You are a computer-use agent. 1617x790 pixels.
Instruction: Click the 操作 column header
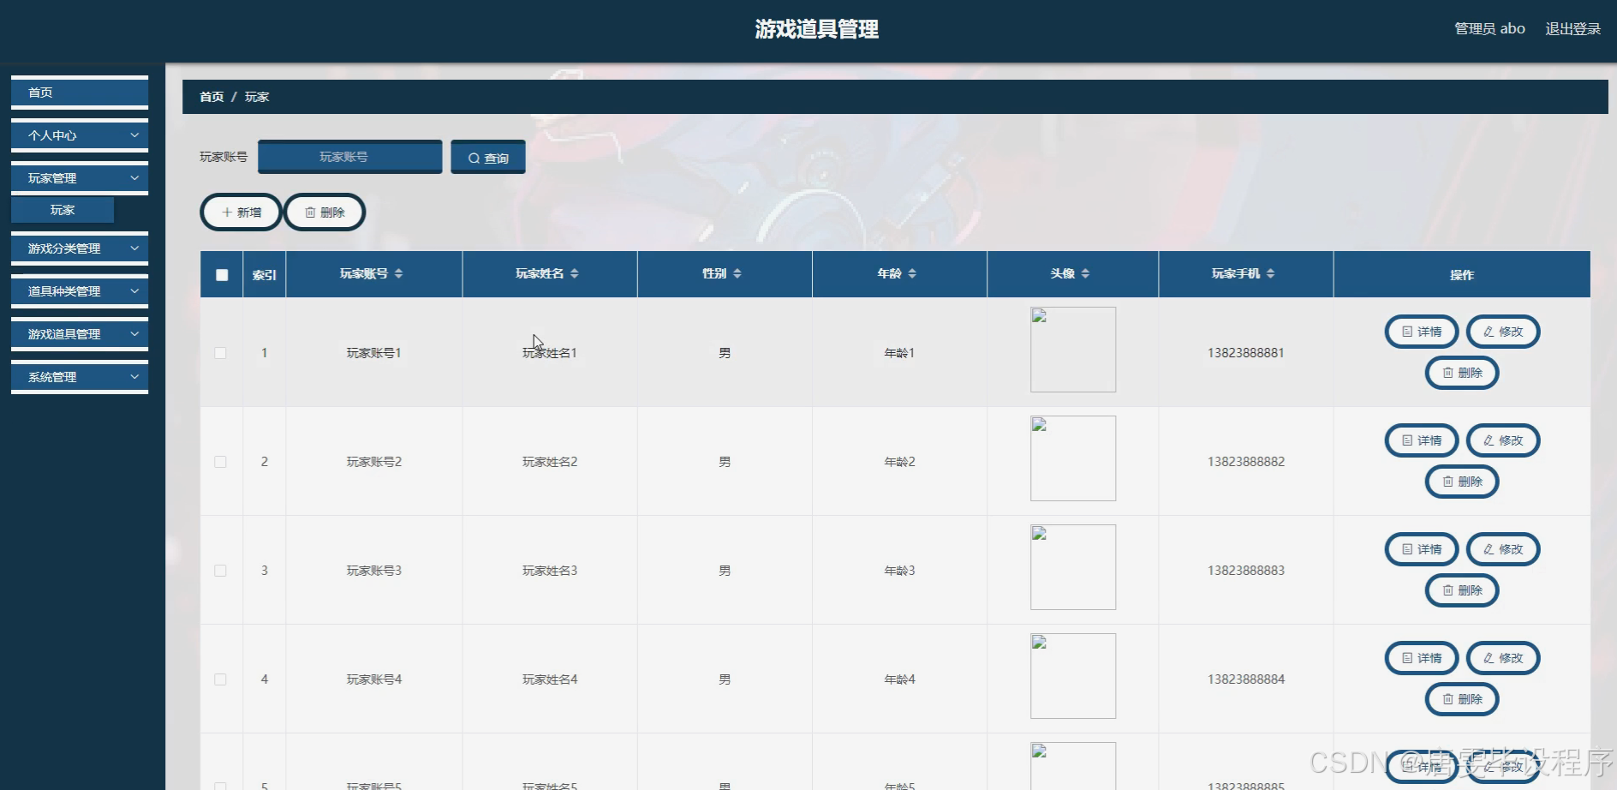[1462, 275]
